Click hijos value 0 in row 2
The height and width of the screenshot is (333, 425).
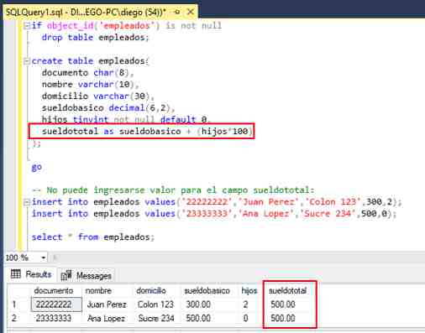click(245, 318)
